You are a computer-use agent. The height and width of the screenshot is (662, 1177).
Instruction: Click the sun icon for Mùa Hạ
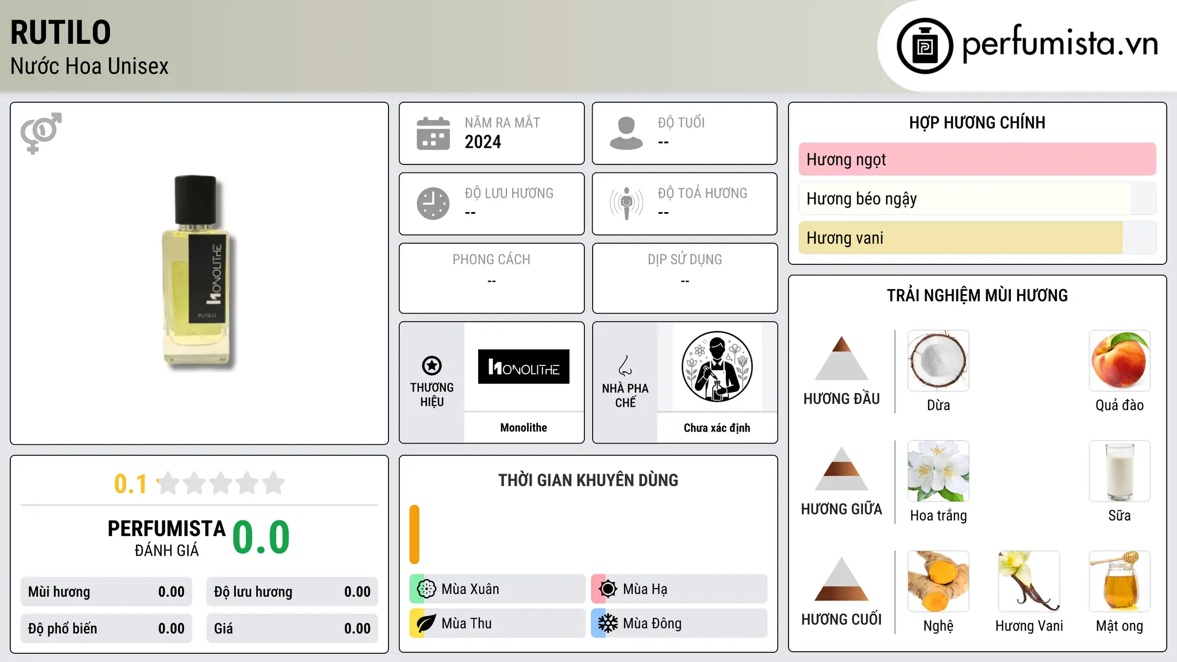[x=608, y=589]
